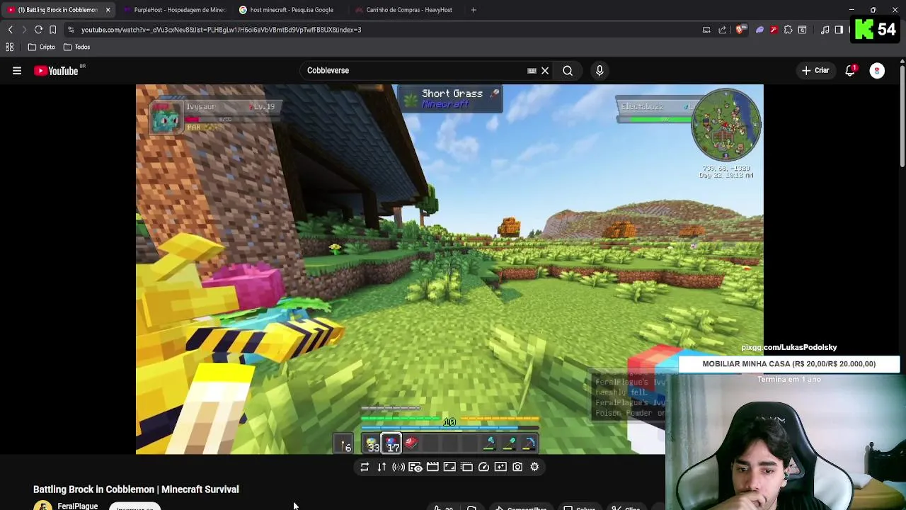Open YouTube notifications bell
This screenshot has width=906, height=510.
(850, 71)
